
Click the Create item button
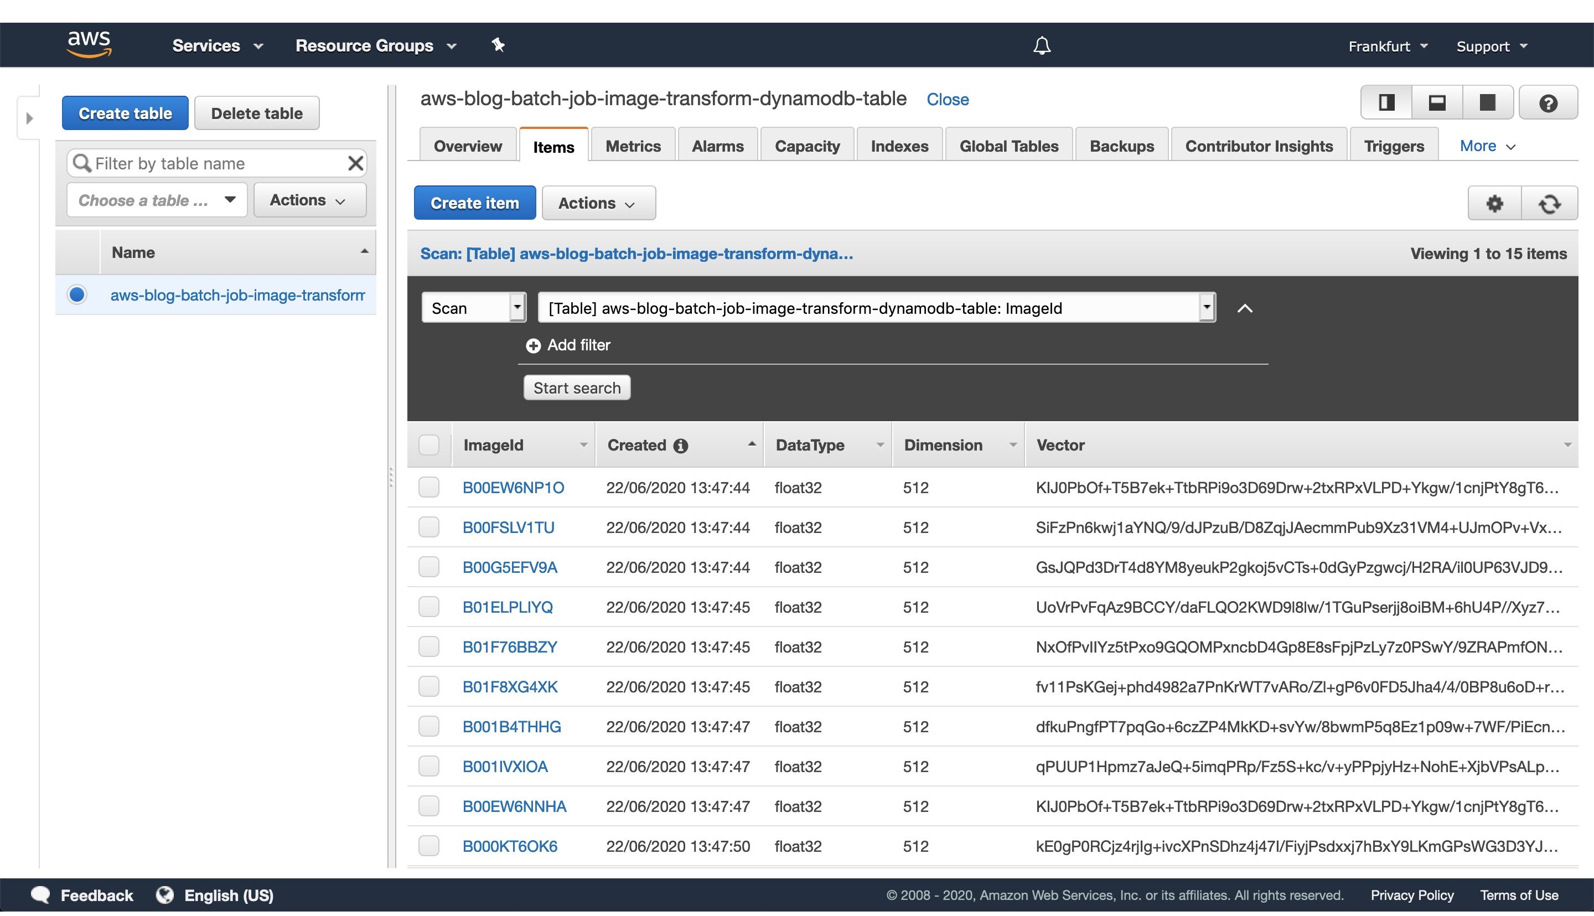click(474, 204)
